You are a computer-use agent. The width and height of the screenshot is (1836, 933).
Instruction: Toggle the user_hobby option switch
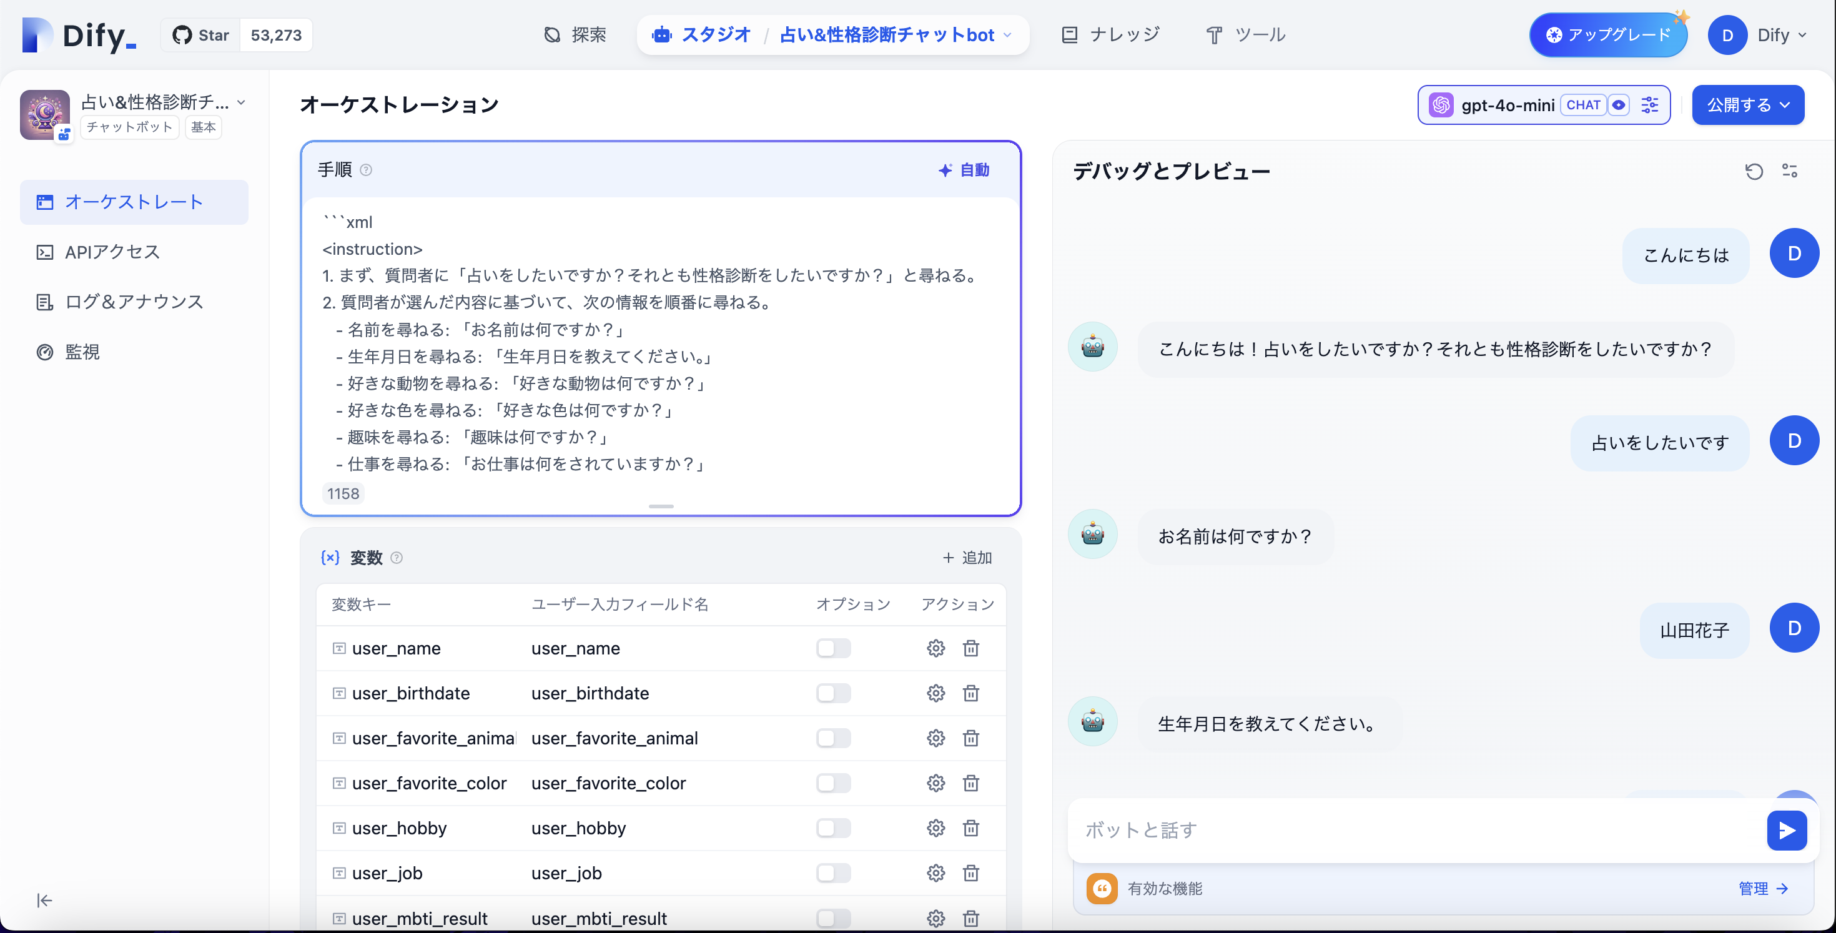point(833,828)
